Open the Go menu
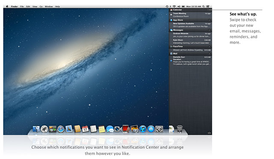This screenshot has height=159, width=274. tap(41, 6)
